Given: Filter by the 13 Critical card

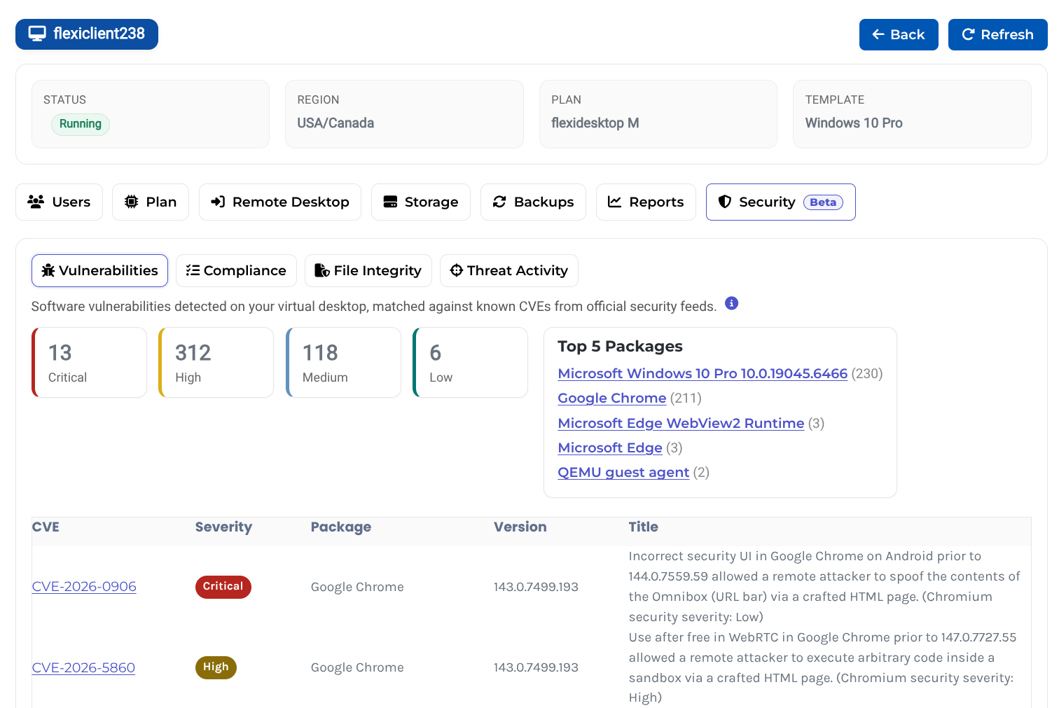Looking at the screenshot, I should pyautogui.click(x=90, y=363).
